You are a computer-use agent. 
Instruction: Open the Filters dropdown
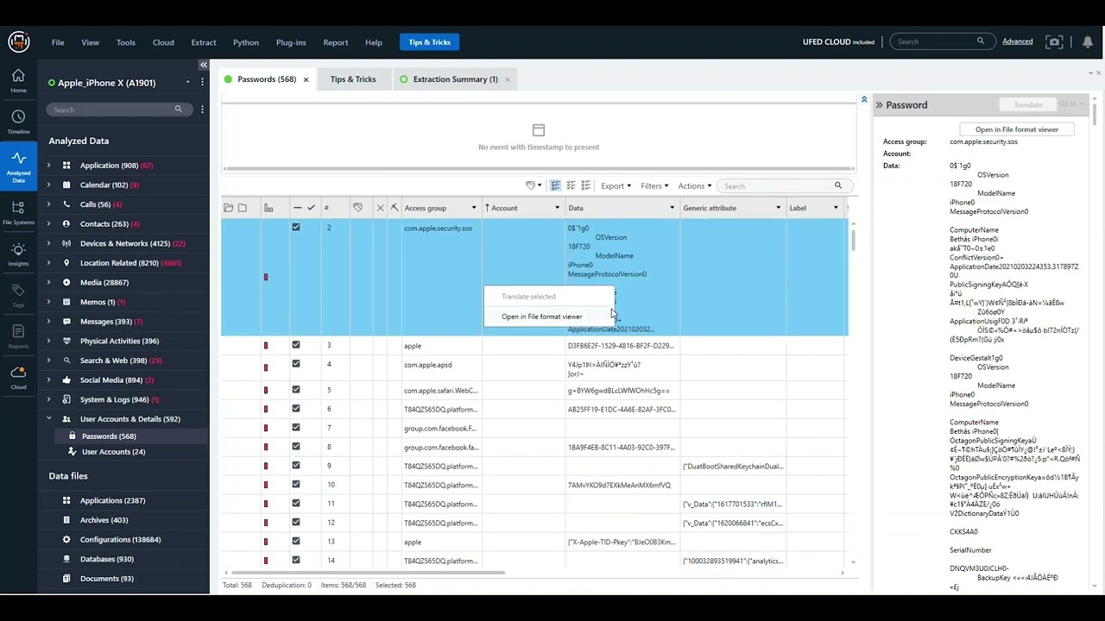pyautogui.click(x=654, y=185)
